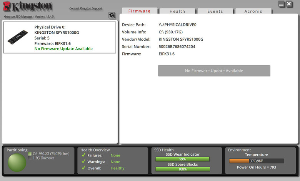Minimize the Kingston SSD Manager window
The height and width of the screenshot is (181, 300).
[282, 4]
